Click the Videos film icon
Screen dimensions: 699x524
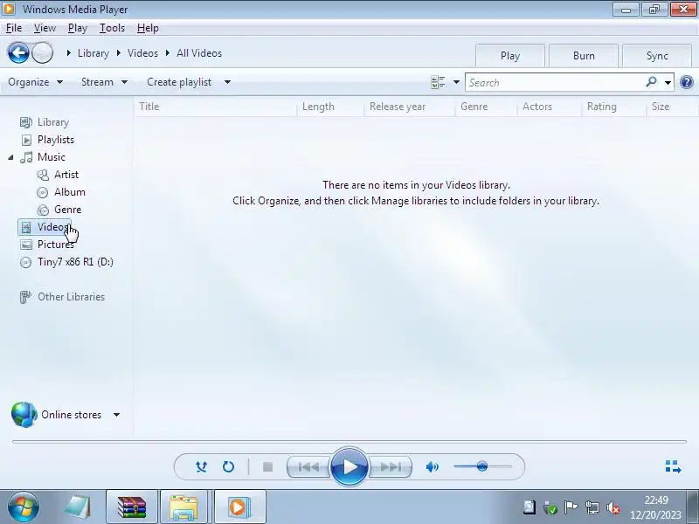(x=26, y=227)
